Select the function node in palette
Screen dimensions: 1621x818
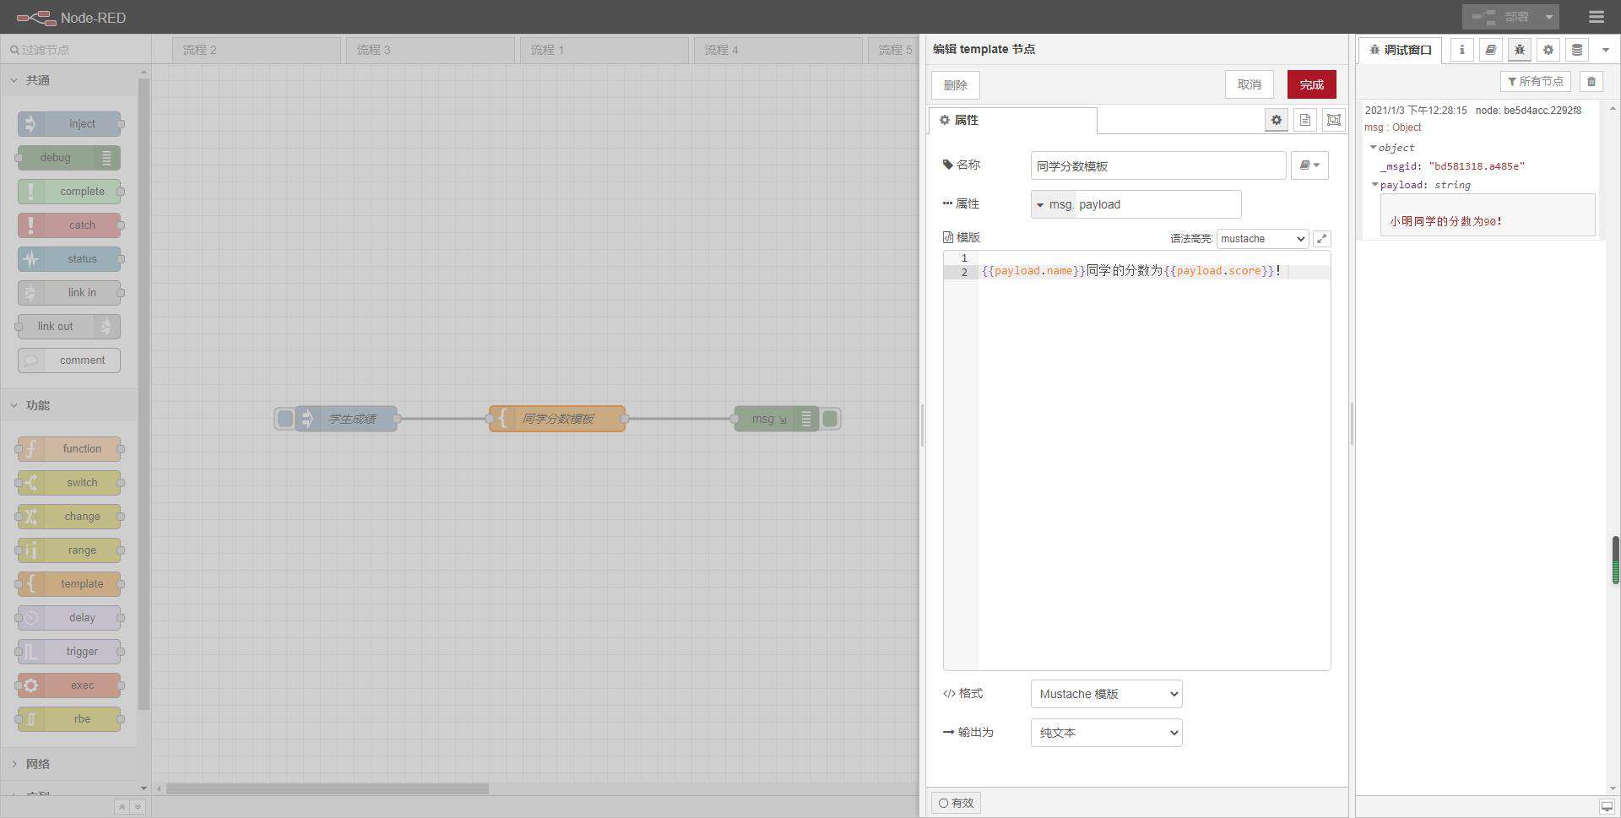click(69, 449)
